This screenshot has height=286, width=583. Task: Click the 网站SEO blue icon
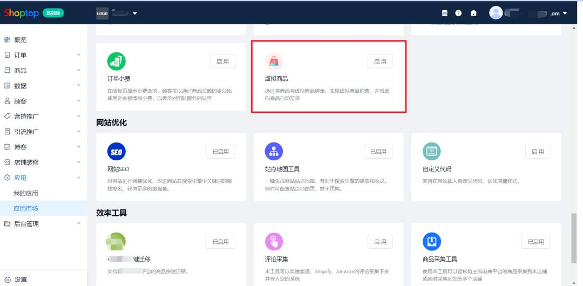[x=117, y=152]
